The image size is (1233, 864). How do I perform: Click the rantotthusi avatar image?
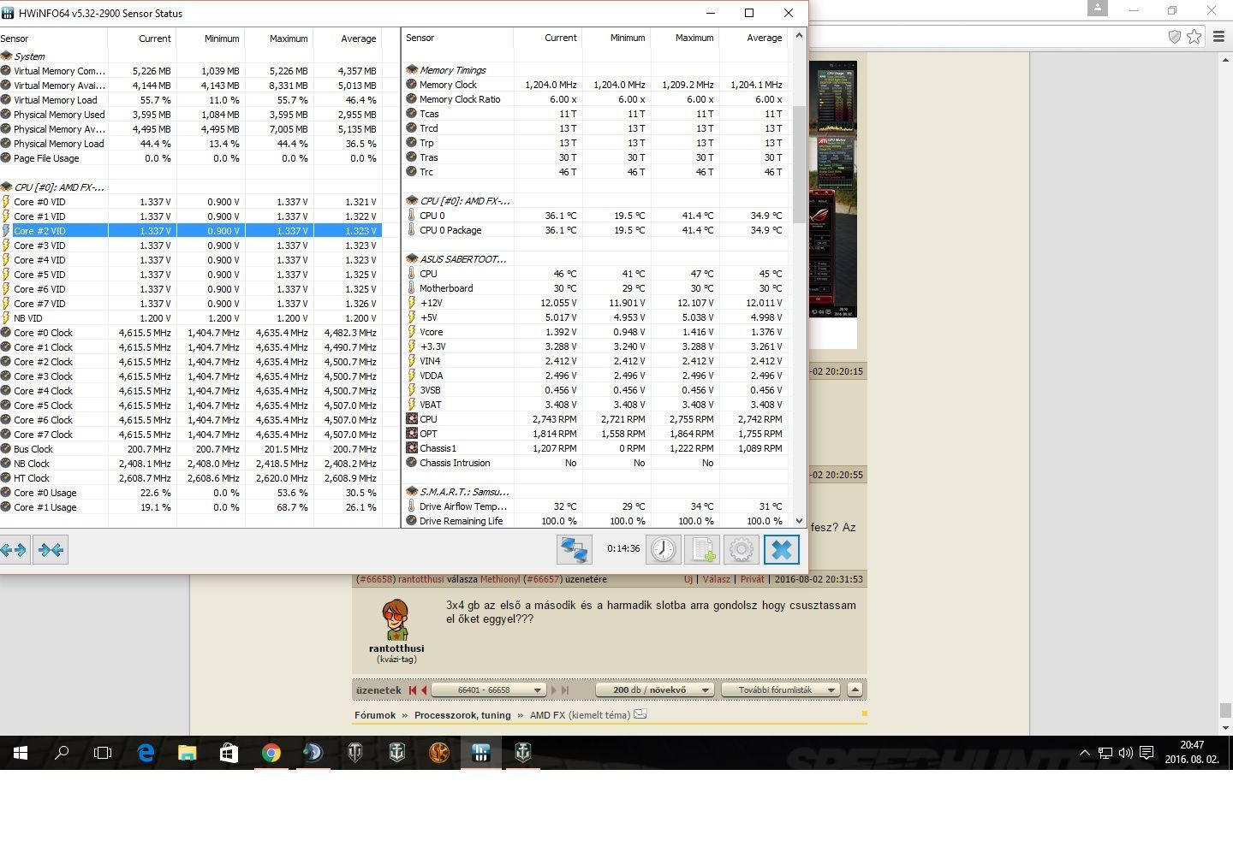396,620
